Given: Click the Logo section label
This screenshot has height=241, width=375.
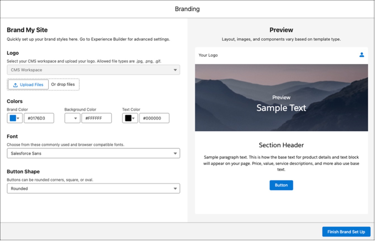Looking at the screenshot, I should (13, 53).
